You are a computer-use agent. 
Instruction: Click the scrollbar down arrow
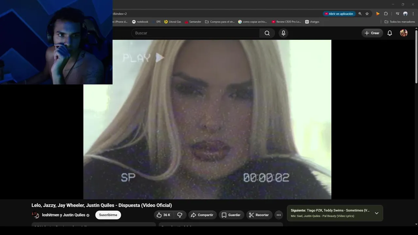416,224
